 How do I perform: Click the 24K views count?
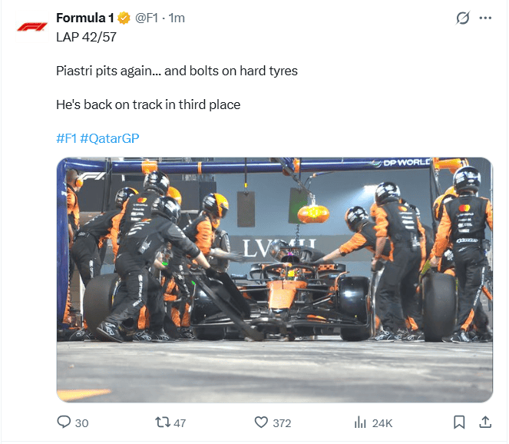point(382,423)
